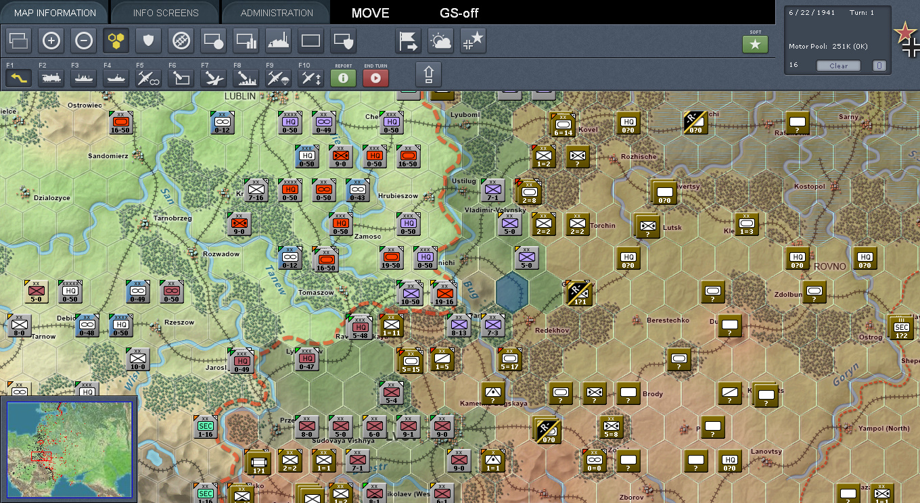Zoom out using the minus magnifier icon
Viewport: 920px width, 503px height.
pos(83,41)
